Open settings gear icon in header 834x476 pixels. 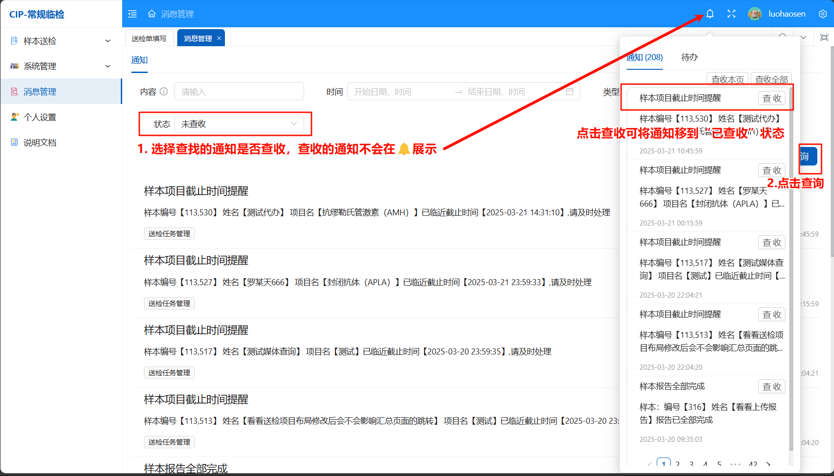822,14
